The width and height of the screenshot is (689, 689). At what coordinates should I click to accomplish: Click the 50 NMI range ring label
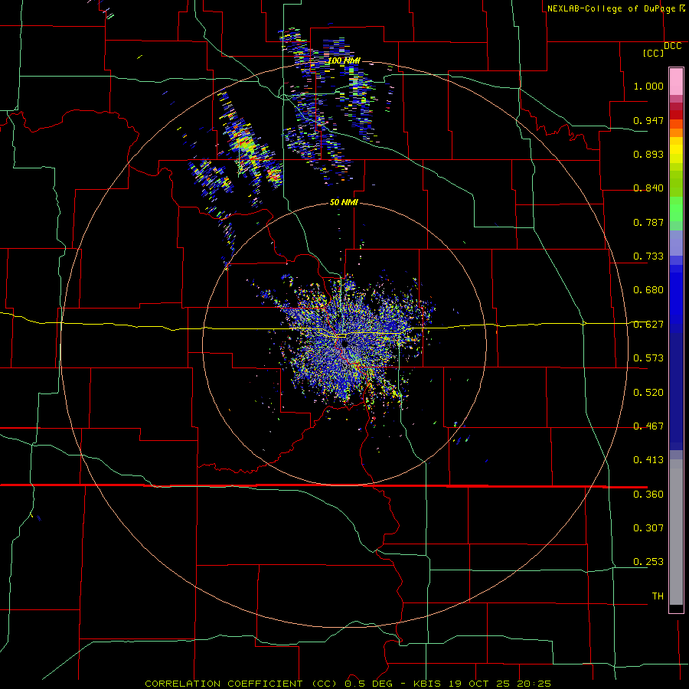(344, 203)
